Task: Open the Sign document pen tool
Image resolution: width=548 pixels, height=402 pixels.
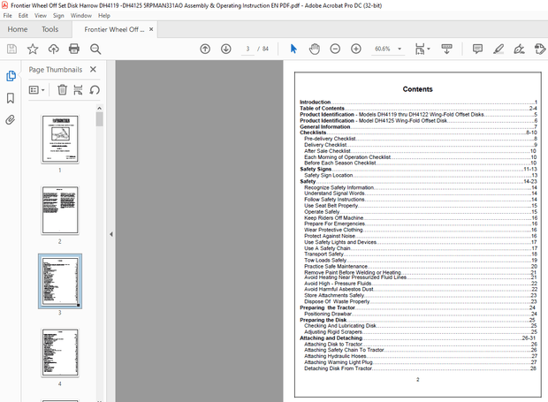Action: coord(520,49)
